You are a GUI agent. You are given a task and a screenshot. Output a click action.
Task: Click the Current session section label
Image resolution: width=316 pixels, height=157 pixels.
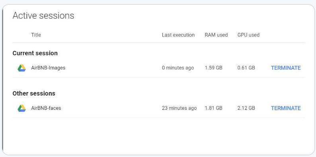(35, 53)
